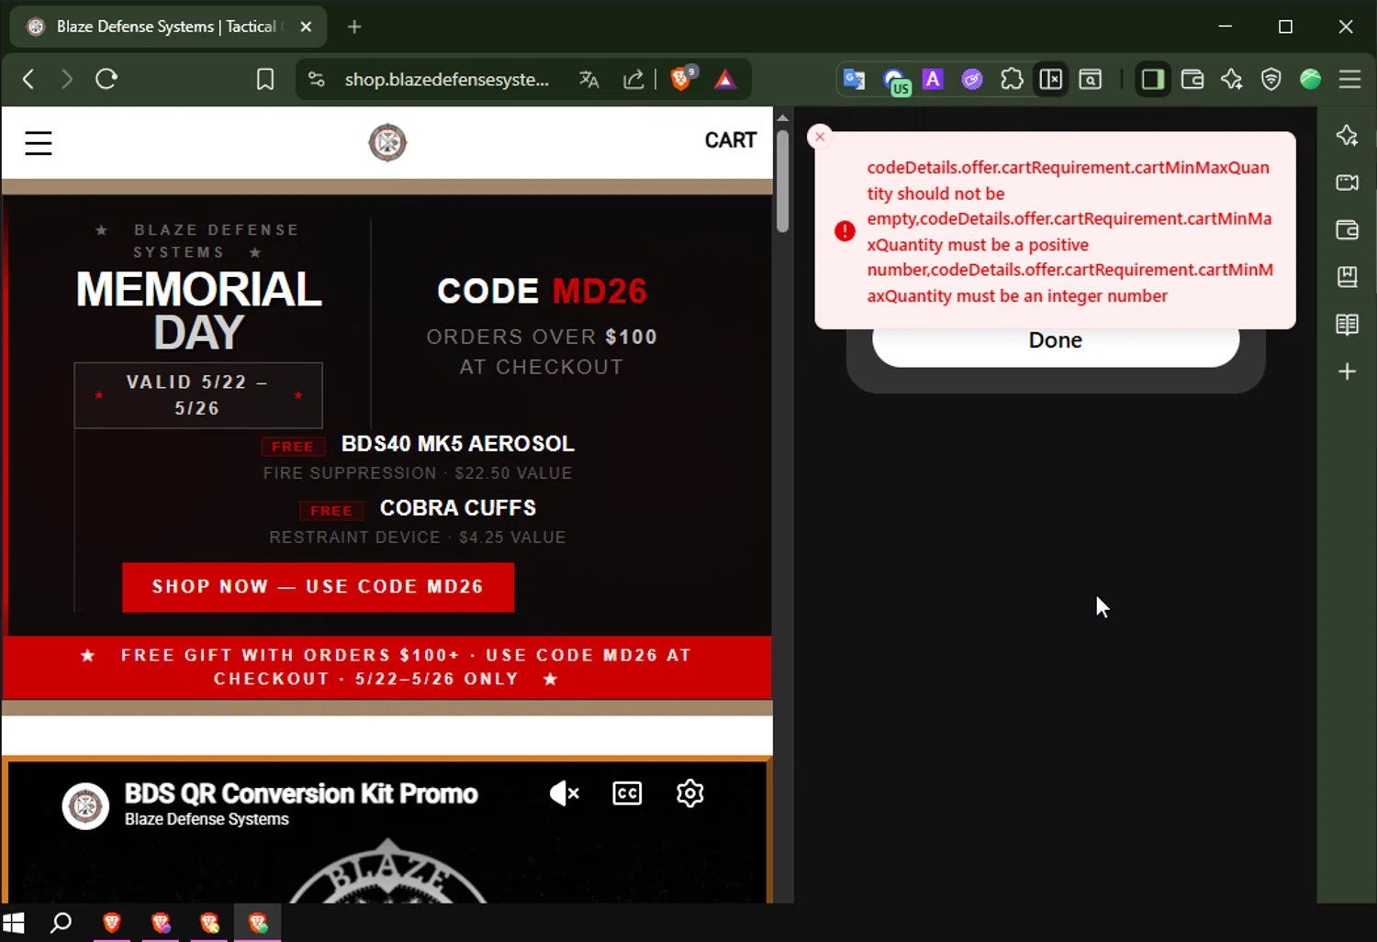Viewport: 1377px width, 942px height.
Task: Open a new browser tab
Action: pyautogui.click(x=354, y=28)
